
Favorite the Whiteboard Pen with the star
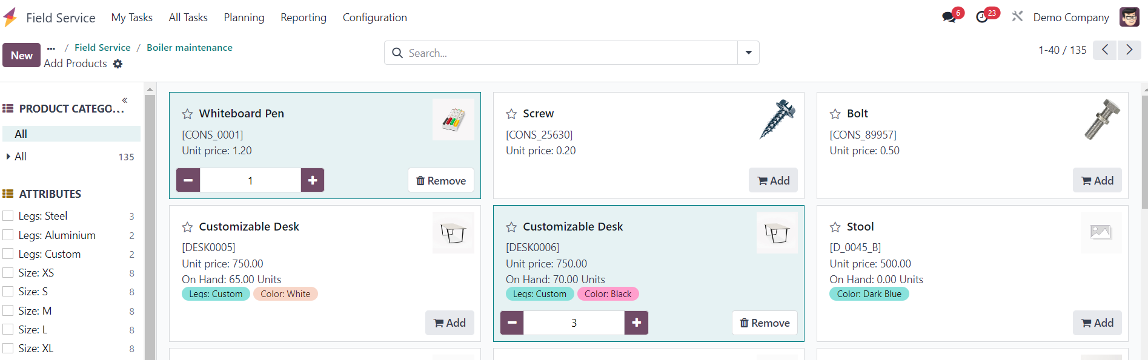[187, 114]
